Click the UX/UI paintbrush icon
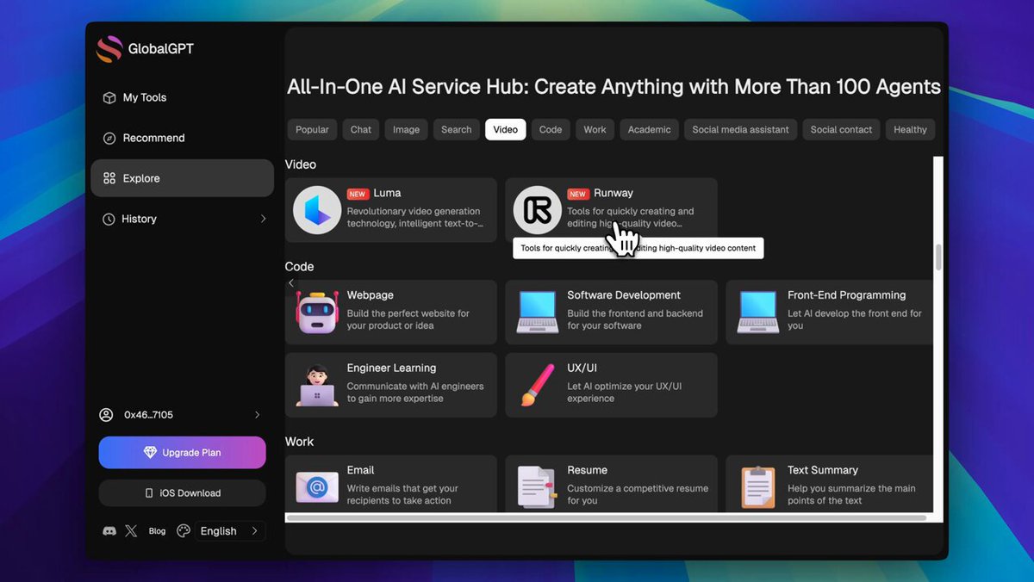This screenshot has width=1034, height=582. click(x=538, y=385)
